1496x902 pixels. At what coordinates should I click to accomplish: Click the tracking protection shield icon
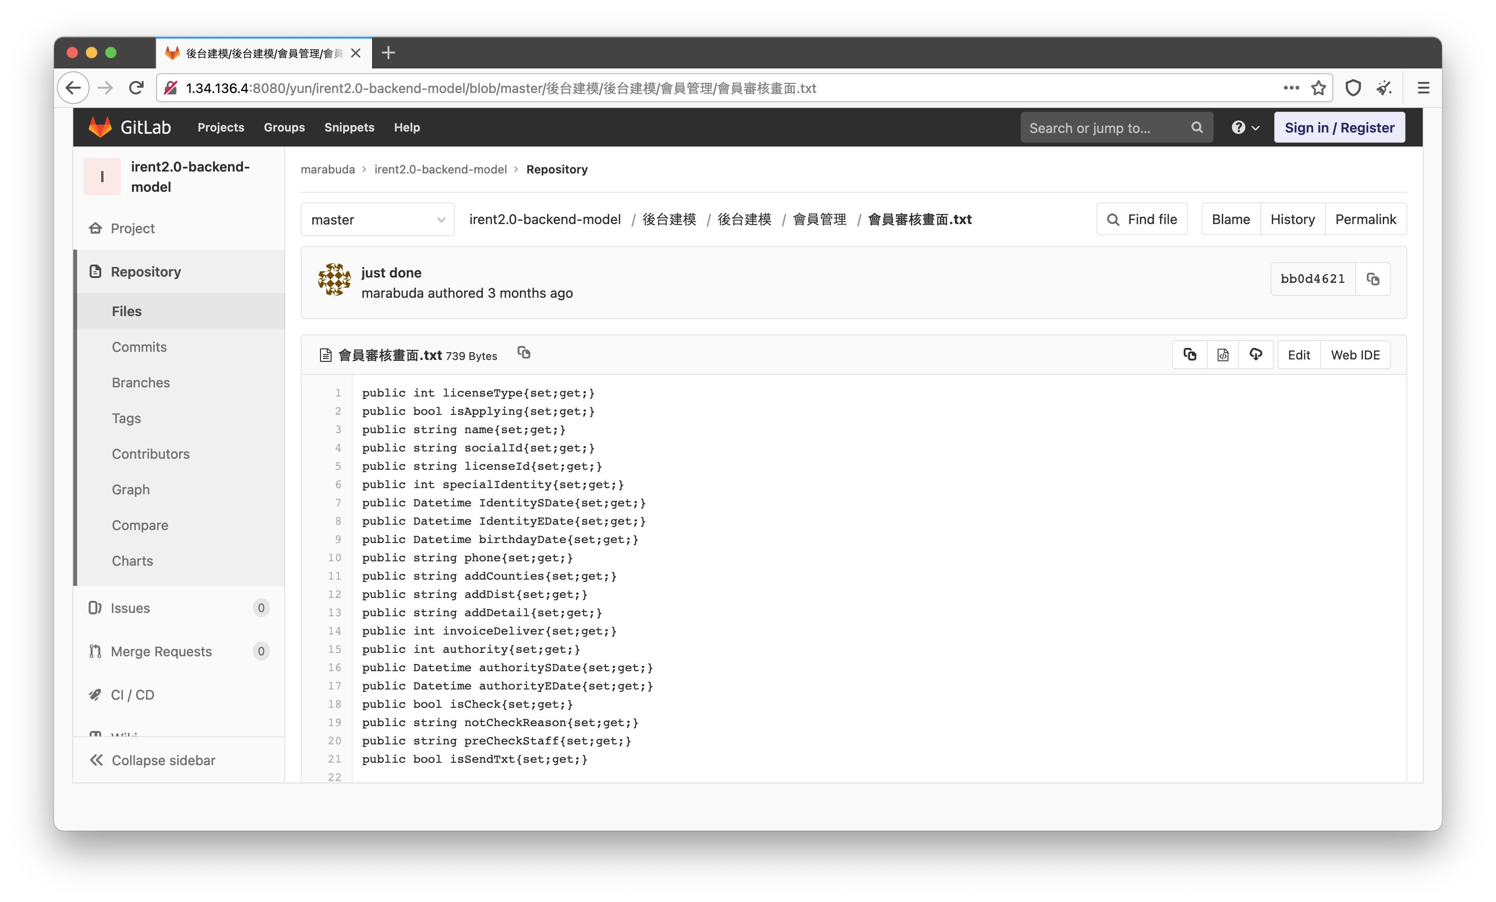pos(1353,88)
